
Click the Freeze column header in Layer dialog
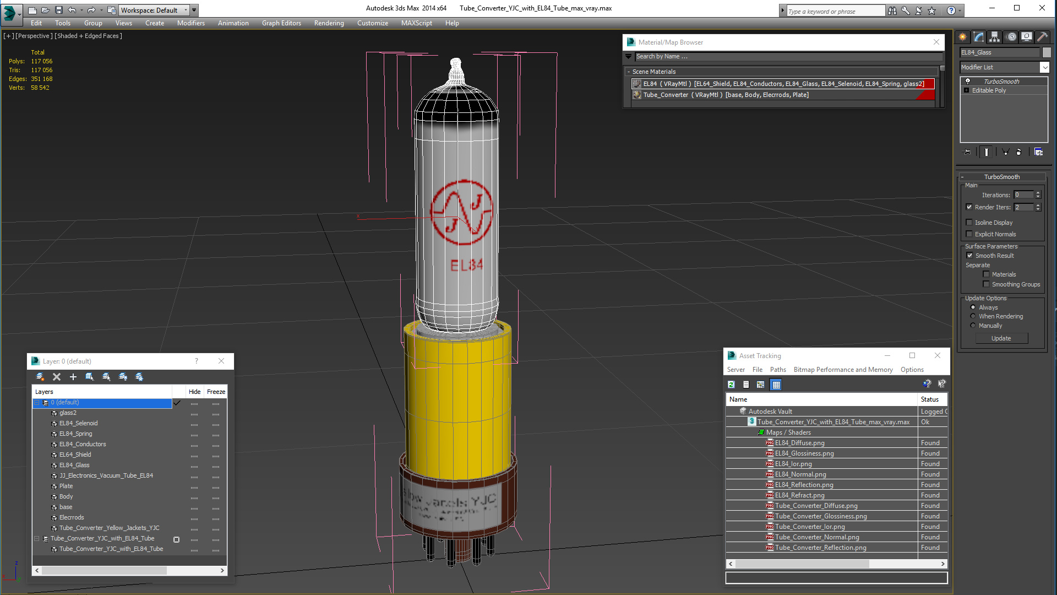[x=216, y=392]
